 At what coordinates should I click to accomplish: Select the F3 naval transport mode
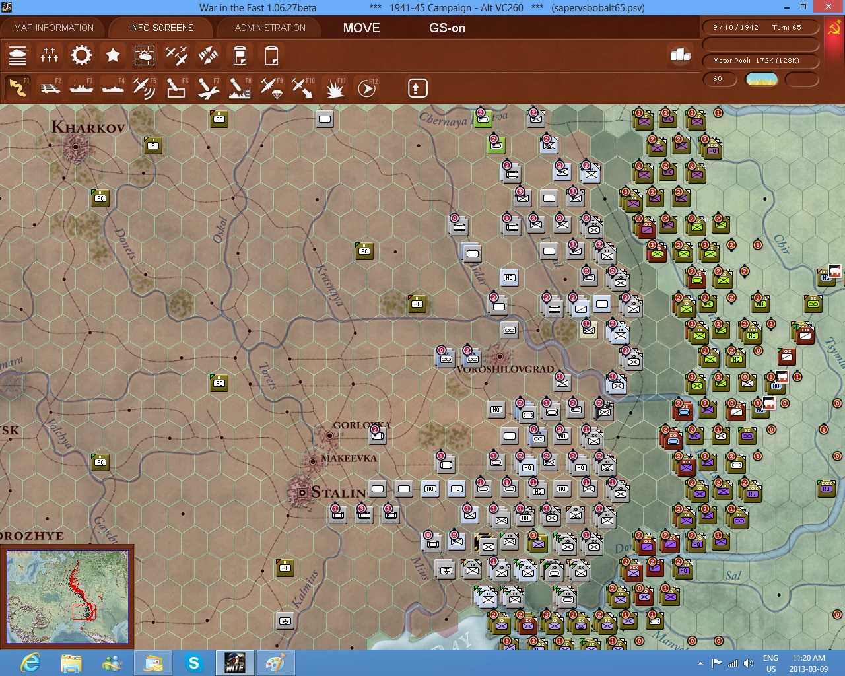[81, 88]
